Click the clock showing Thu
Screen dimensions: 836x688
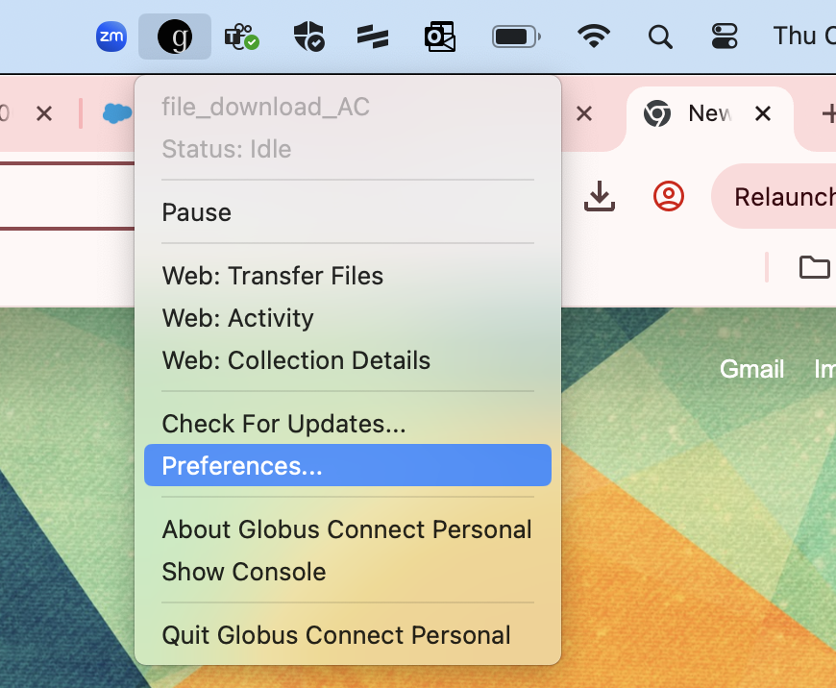804,37
